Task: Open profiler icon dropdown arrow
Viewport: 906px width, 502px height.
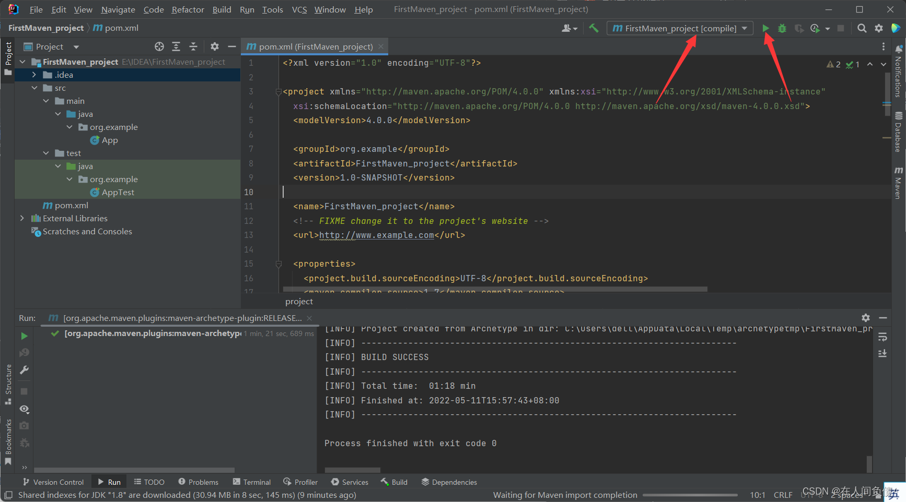Action: click(827, 29)
